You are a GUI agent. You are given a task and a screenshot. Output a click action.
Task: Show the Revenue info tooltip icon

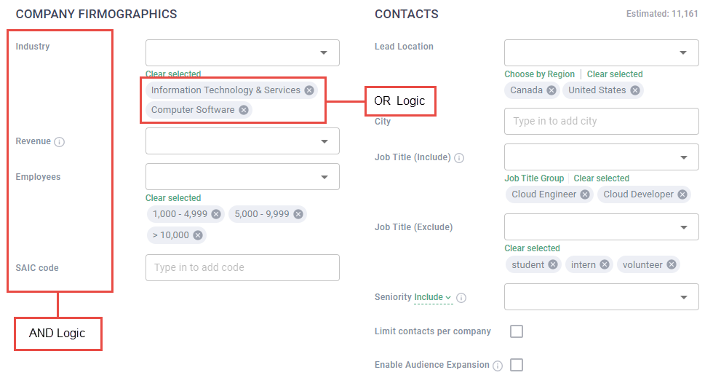(60, 142)
